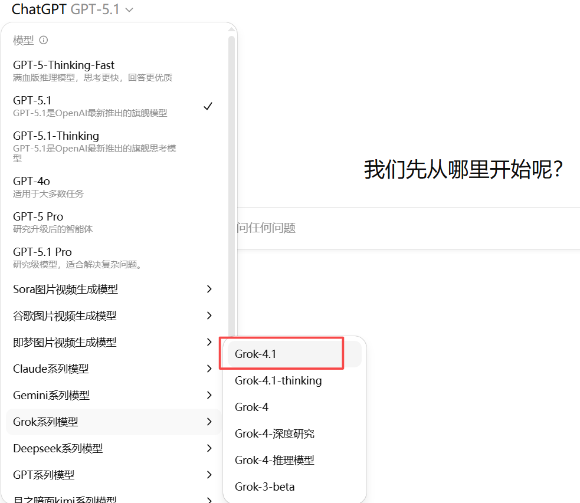Expand the Deepseek系列模型 submenu
The width and height of the screenshot is (580, 503).
click(114, 448)
